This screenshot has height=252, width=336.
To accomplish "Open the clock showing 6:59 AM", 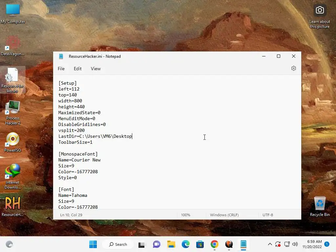I will (312, 244).
